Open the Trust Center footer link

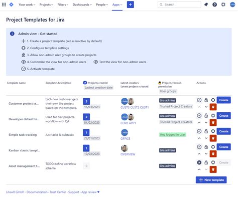(58, 192)
